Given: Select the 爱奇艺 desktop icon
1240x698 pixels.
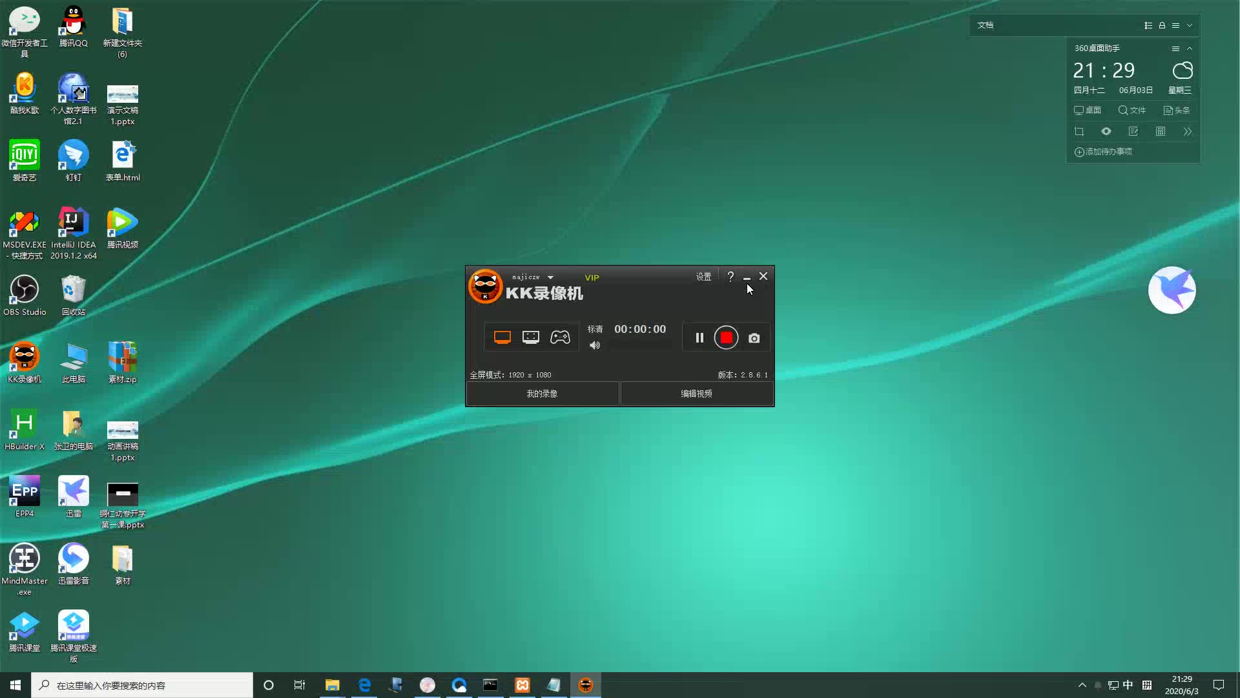Looking at the screenshot, I should click(x=25, y=161).
